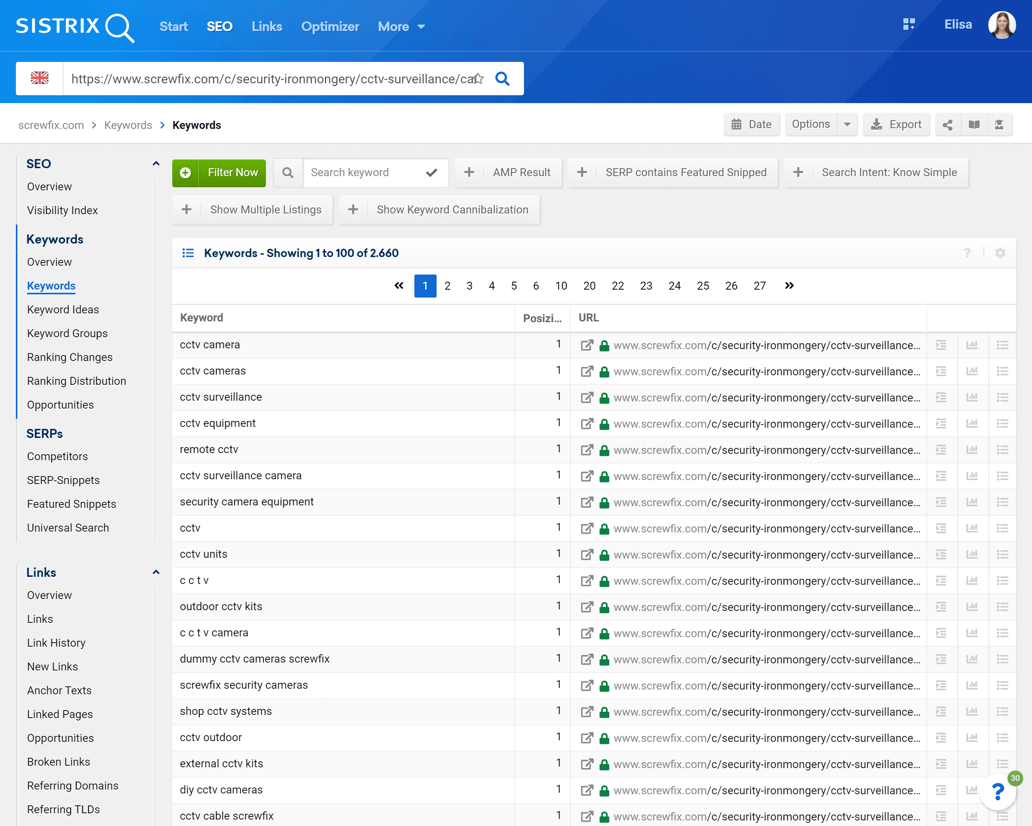Image resolution: width=1032 pixels, height=826 pixels.
Task: Enable Show Keyword Cannibalization filter
Action: pyautogui.click(x=439, y=209)
